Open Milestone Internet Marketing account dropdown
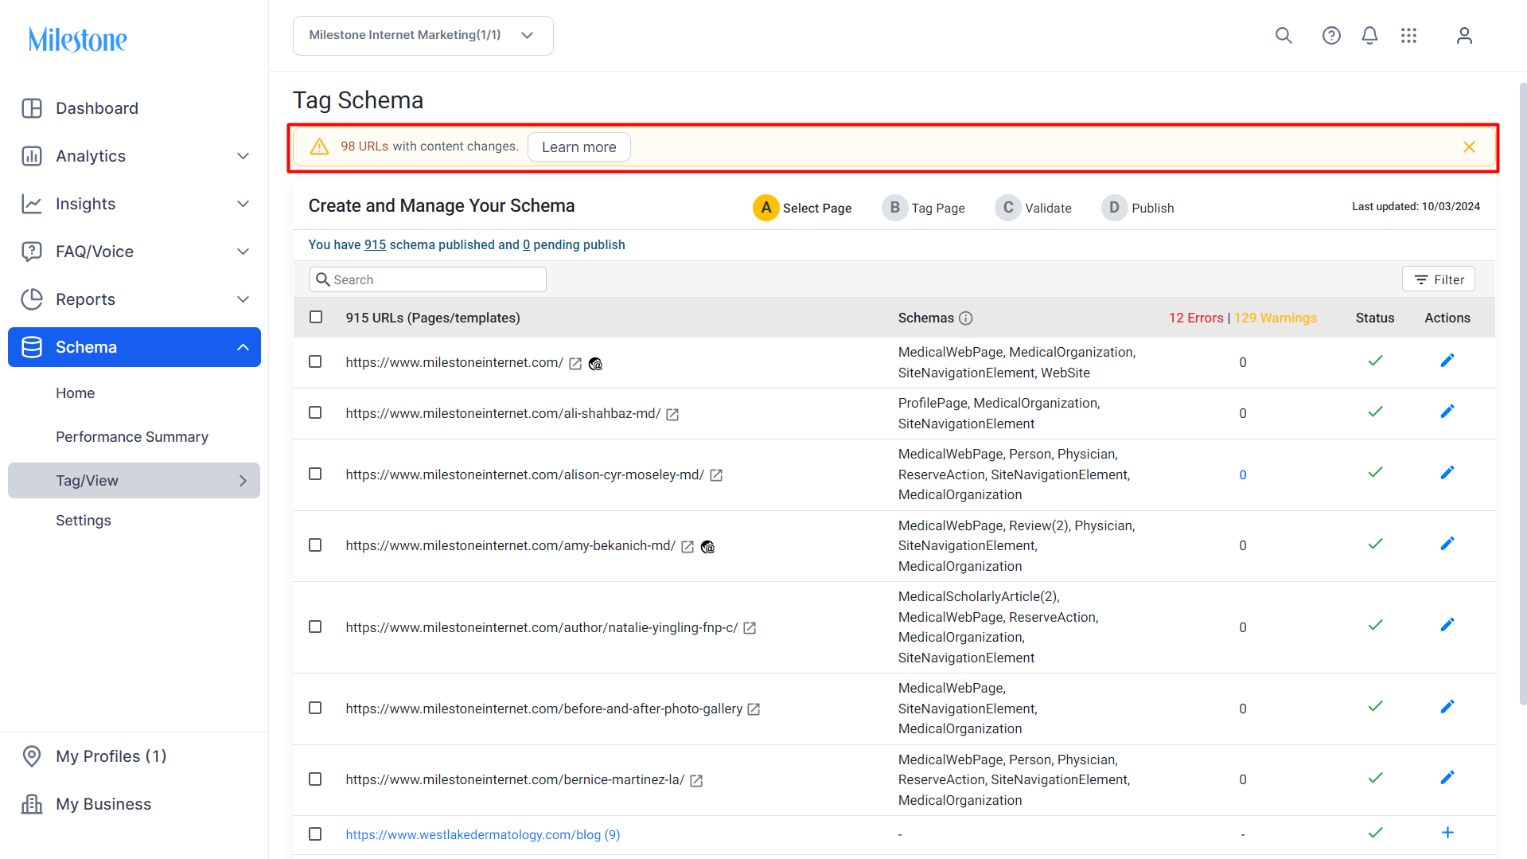 [423, 36]
